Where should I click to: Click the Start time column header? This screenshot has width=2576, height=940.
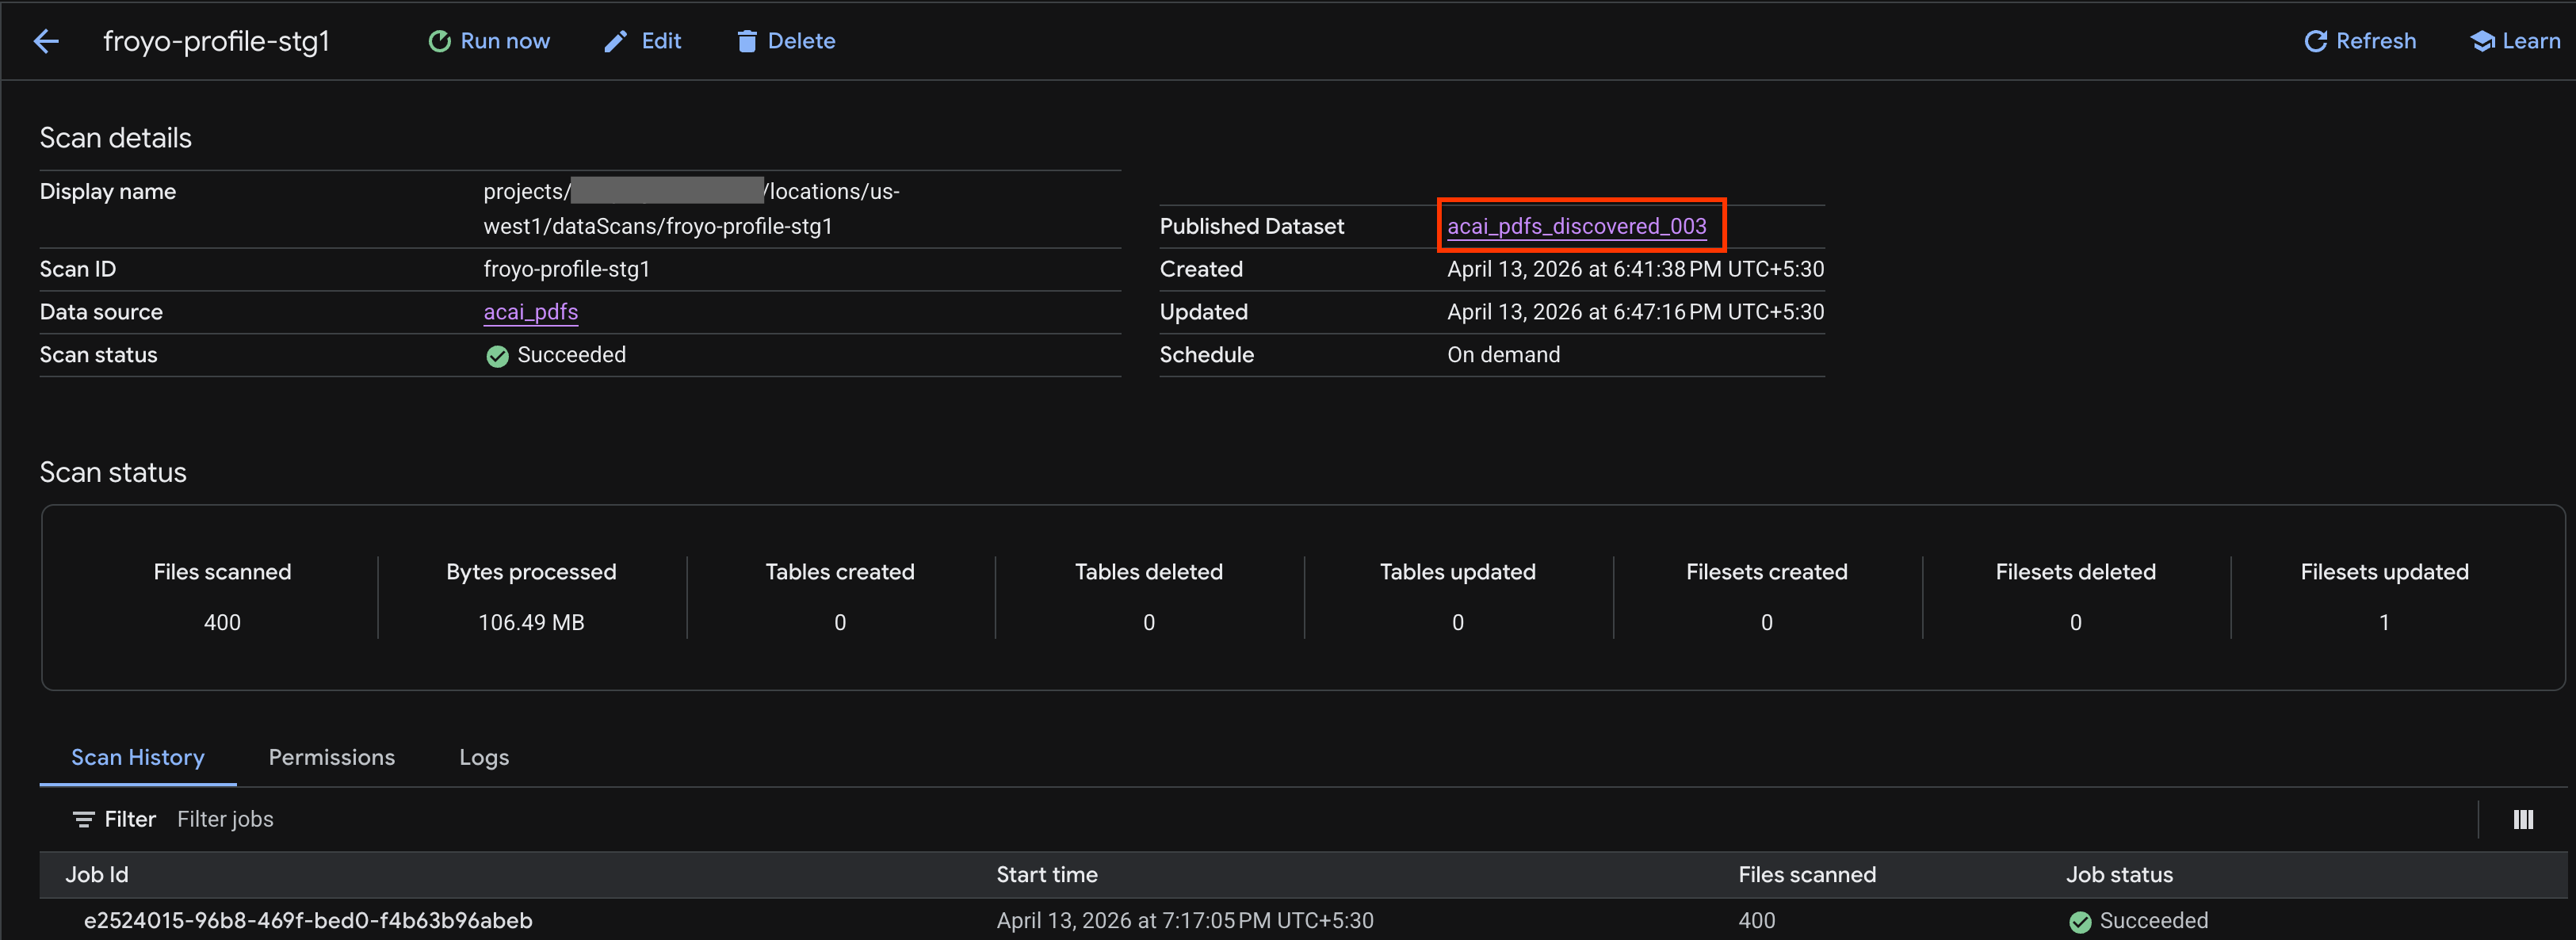coord(1046,874)
